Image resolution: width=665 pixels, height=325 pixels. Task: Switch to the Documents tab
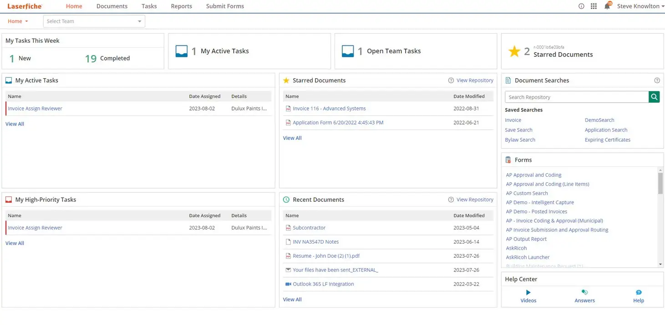pyautogui.click(x=112, y=6)
